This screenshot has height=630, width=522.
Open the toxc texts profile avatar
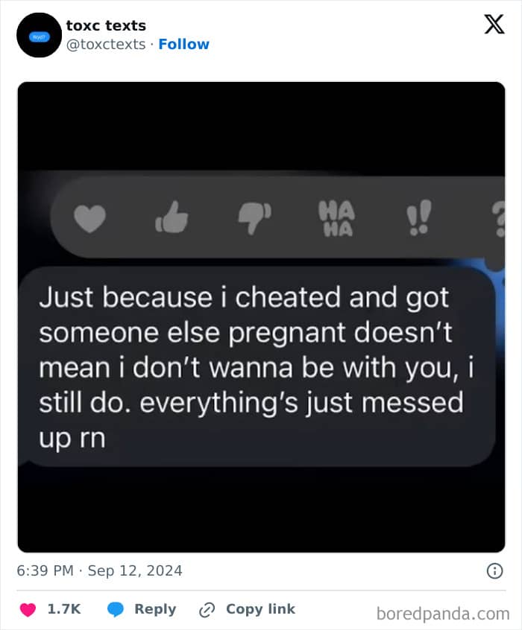pos(39,35)
